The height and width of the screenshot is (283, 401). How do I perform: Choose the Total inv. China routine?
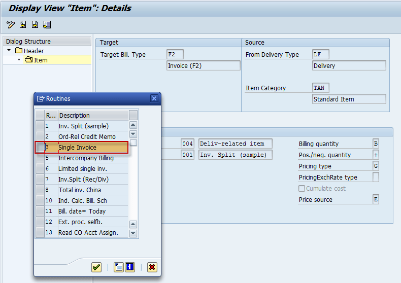tap(93, 190)
